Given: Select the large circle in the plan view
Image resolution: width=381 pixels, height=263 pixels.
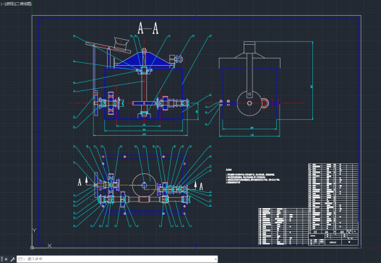Looking at the screenshot, I should tap(145, 185).
